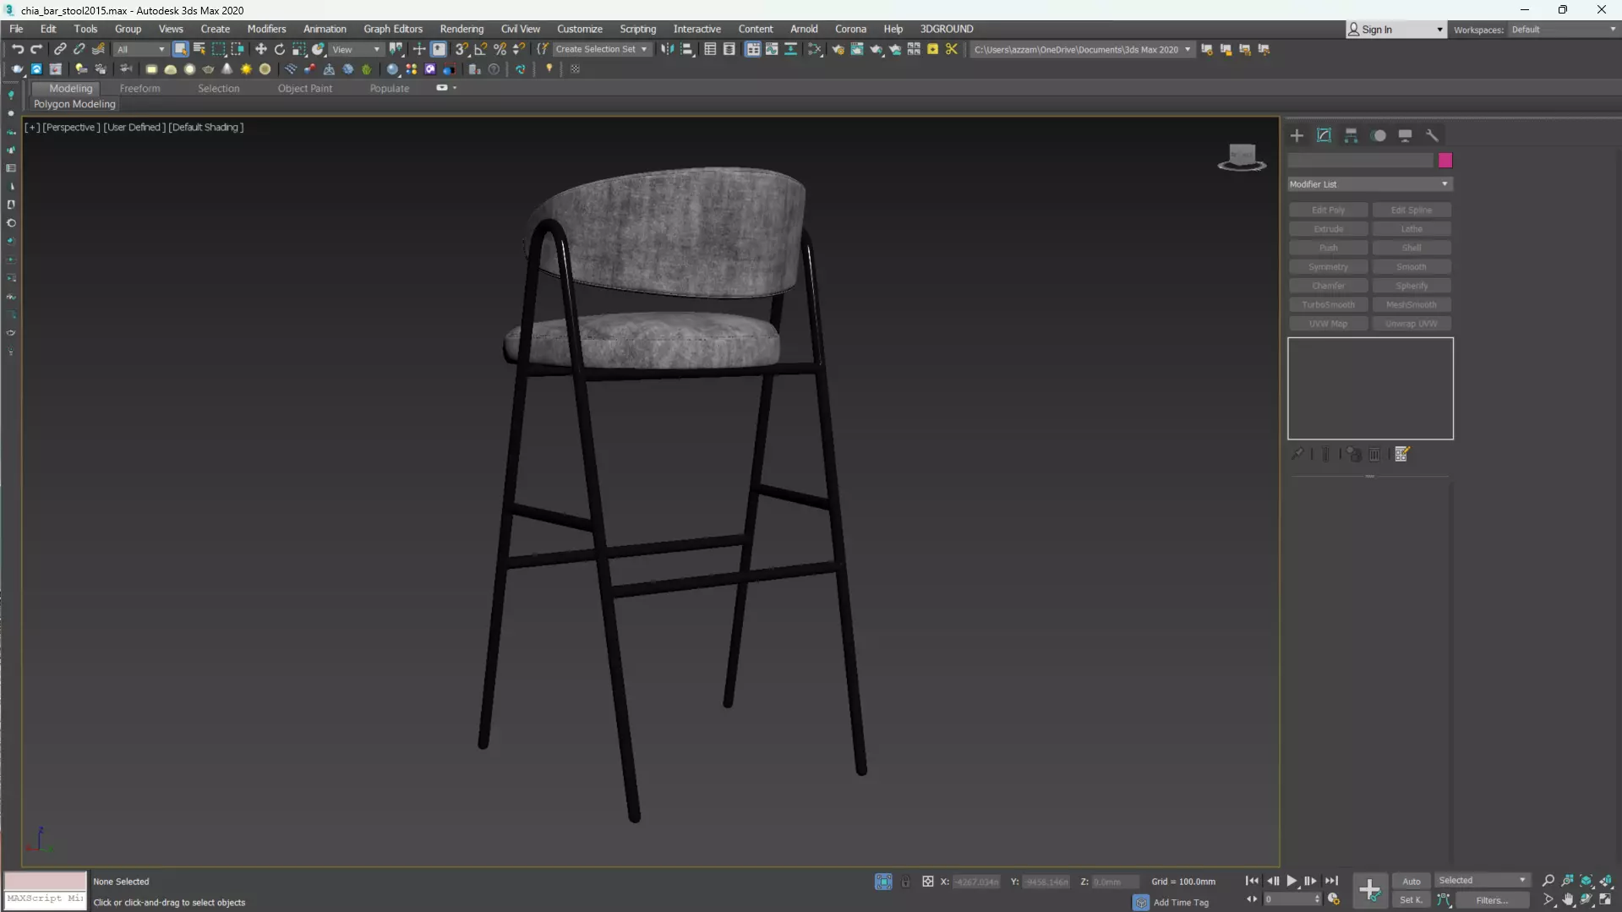This screenshot has width=1622, height=912.
Task: Click the yellow scissors icon in toolbar
Action: tap(952, 49)
